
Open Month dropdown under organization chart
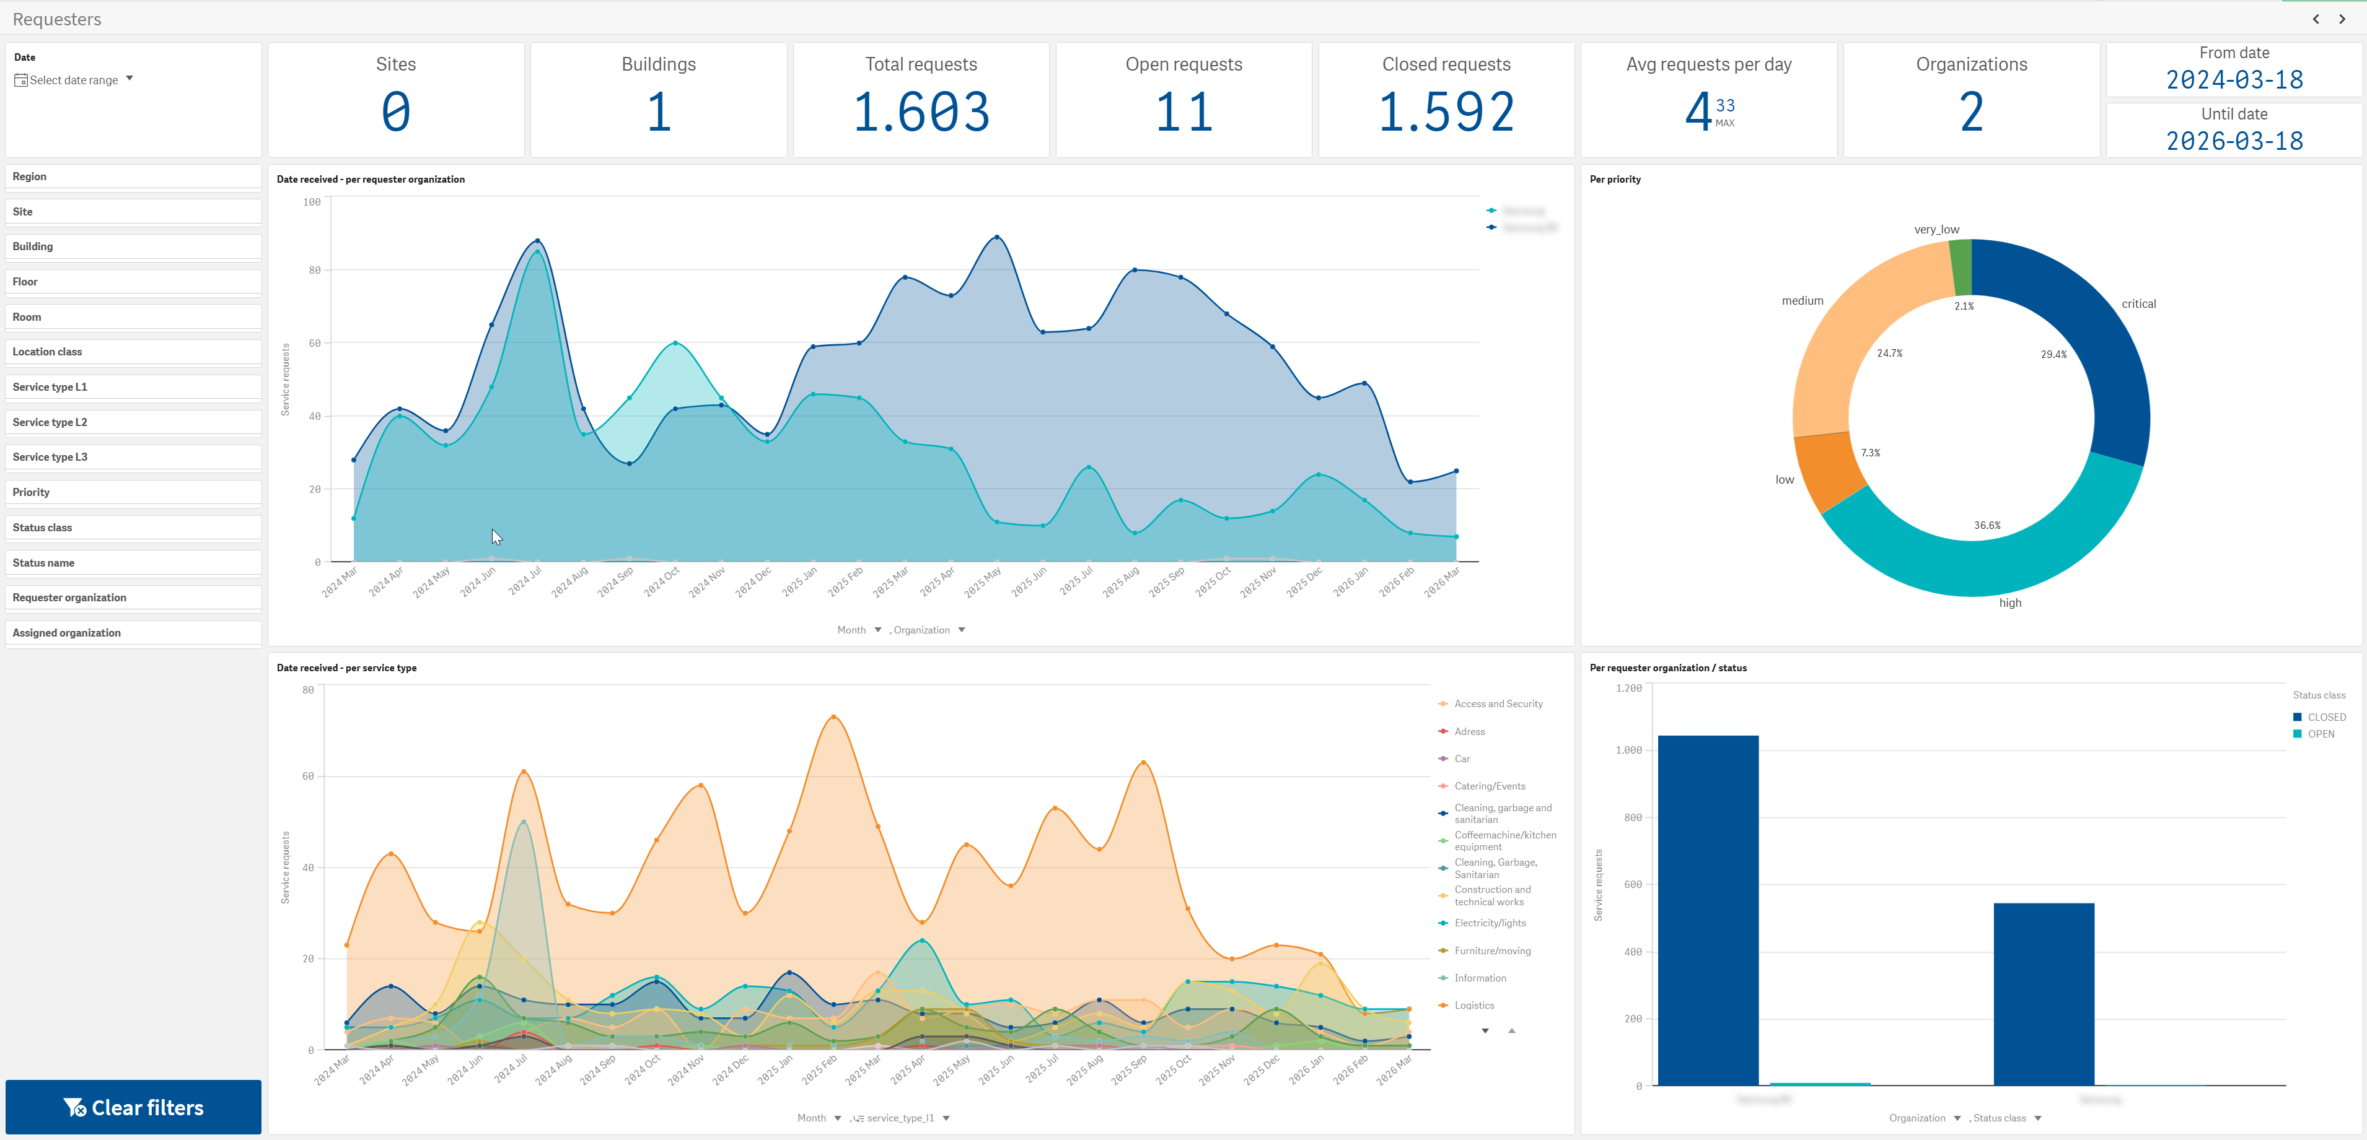coord(859,630)
